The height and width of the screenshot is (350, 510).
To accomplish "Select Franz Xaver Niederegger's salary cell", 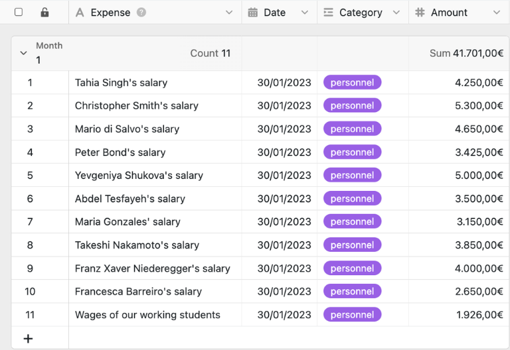I will 155,268.
